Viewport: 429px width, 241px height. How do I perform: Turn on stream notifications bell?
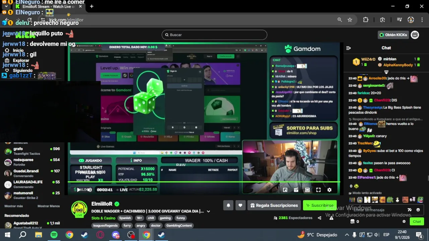click(228, 205)
